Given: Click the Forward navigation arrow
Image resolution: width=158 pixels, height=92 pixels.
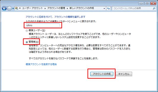Looking at the screenshot, I should tap(9, 8).
